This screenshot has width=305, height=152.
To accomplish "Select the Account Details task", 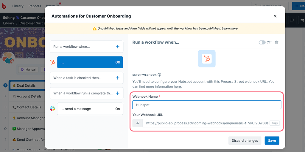I will click(x=27, y=96).
